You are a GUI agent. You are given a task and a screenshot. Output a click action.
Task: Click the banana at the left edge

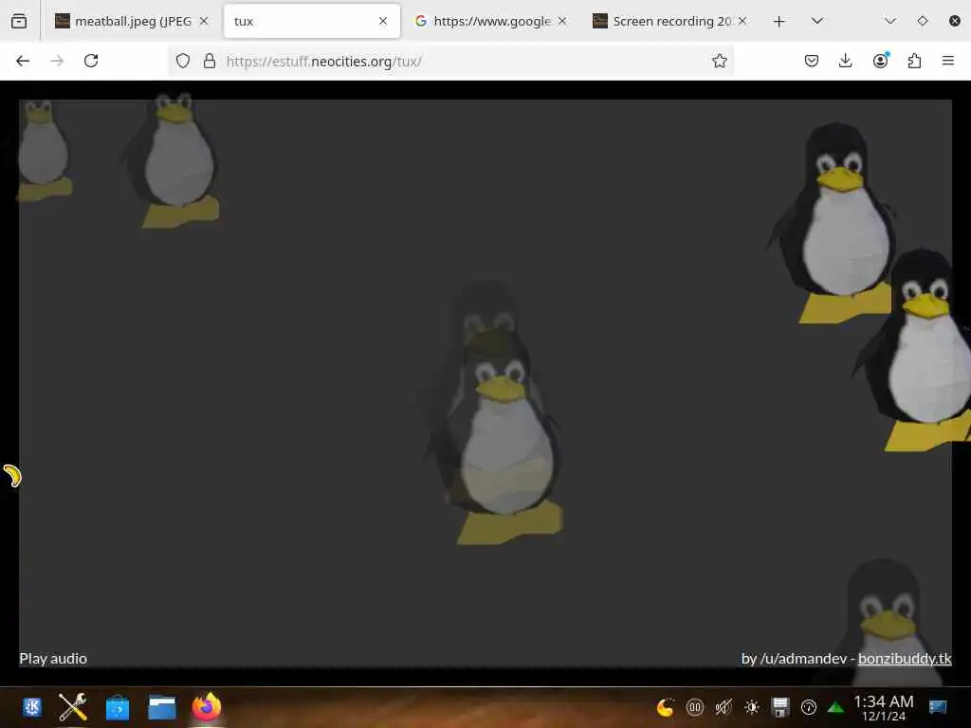pyautogui.click(x=12, y=476)
